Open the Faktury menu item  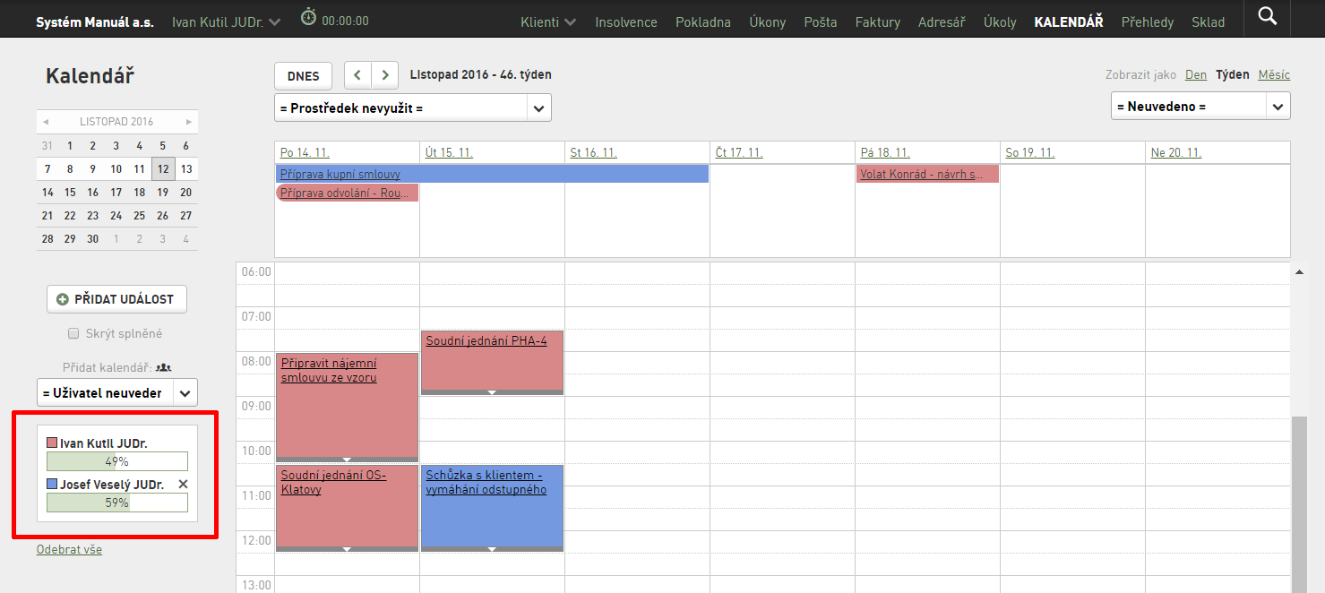pyautogui.click(x=878, y=21)
